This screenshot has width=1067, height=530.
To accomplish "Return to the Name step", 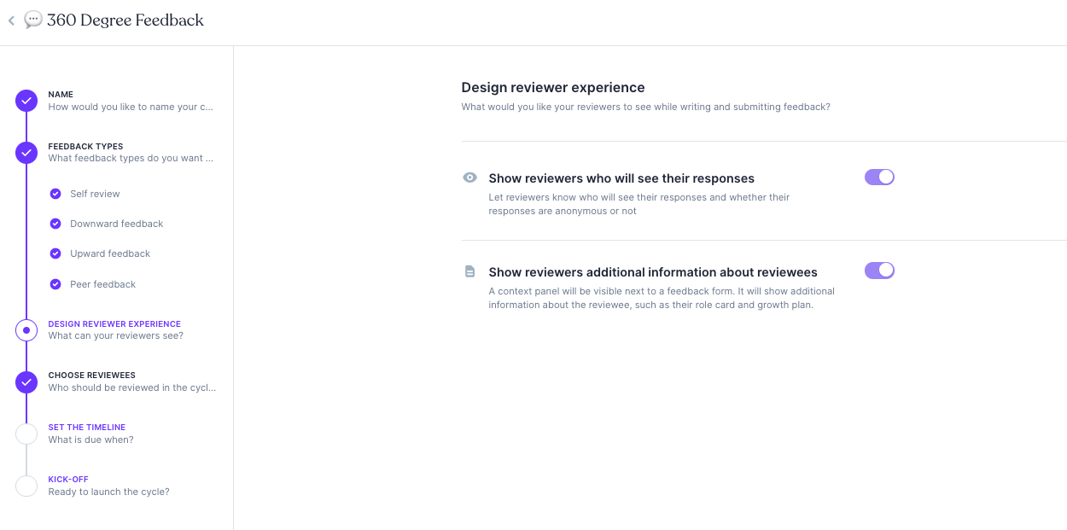I will click(61, 95).
